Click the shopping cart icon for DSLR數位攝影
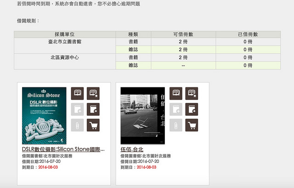Viewport: 294px width, 188px height. coord(93,125)
